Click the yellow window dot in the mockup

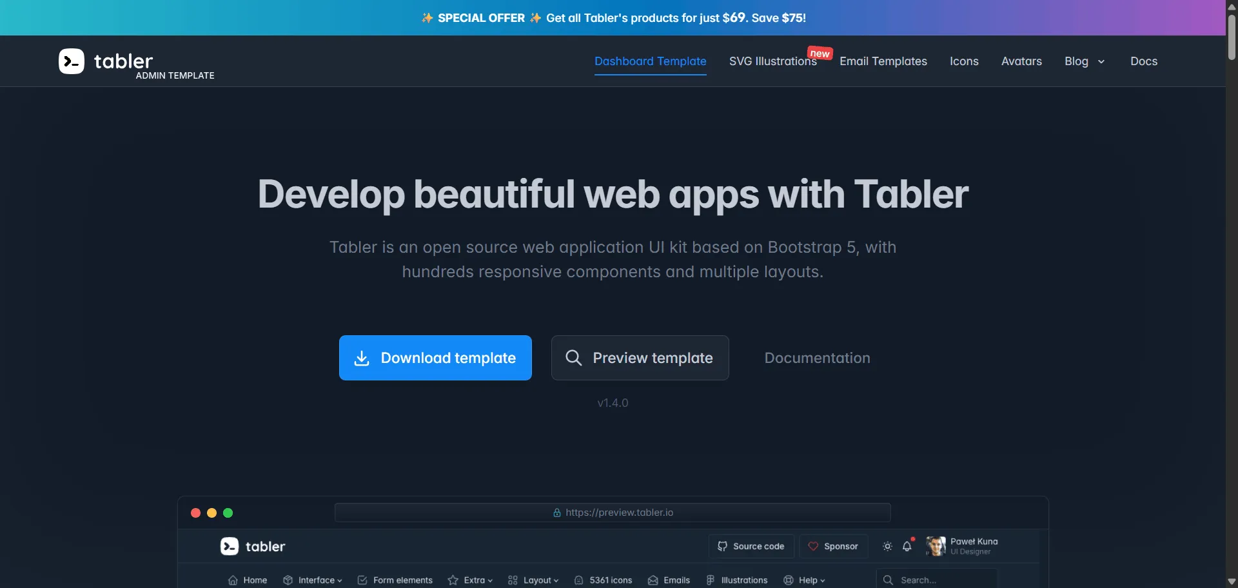point(211,513)
